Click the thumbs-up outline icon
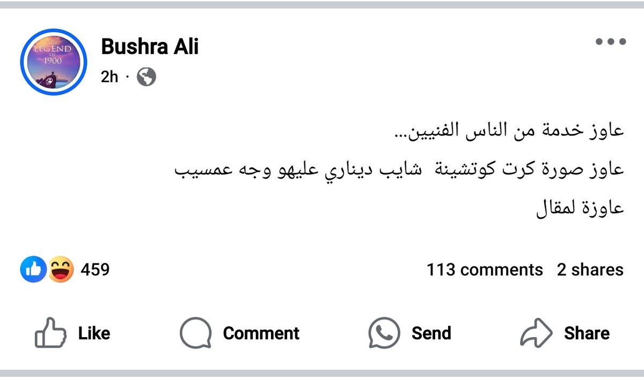The height and width of the screenshot is (380, 644). (50, 333)
